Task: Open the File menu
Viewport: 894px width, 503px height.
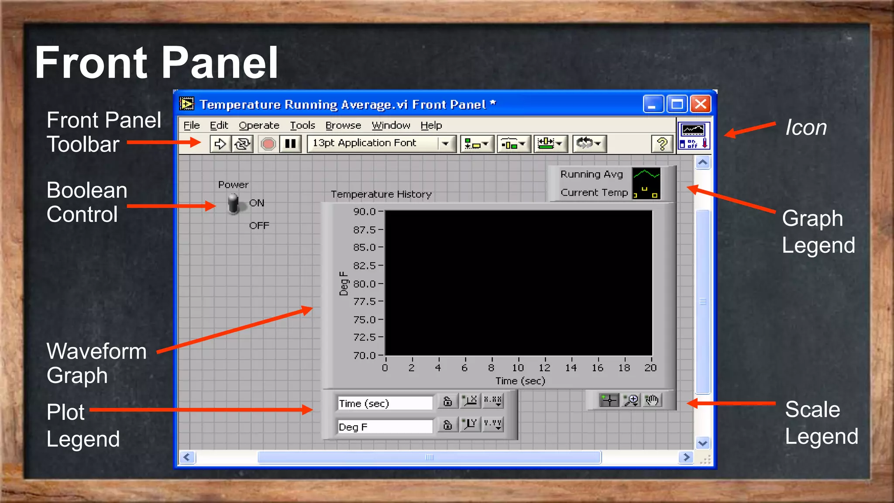Action: coord(191,125)
